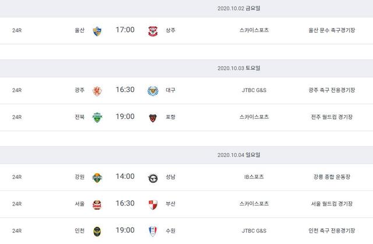Click the 2020.10.03 토요일 date header
Image resolution: width=373 pixels, height=244 pixels.
(239, 68)
